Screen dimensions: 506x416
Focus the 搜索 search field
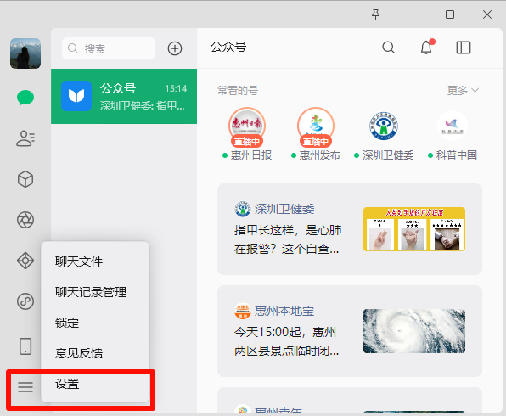[x=109, y=48]
